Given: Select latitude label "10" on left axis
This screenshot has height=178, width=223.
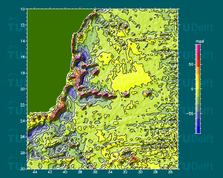Looking at the screenshot, I should pyautogui.click(x=23, y=9).
